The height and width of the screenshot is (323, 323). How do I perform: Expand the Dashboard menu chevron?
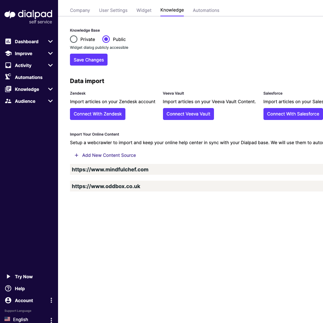point(50,41)
